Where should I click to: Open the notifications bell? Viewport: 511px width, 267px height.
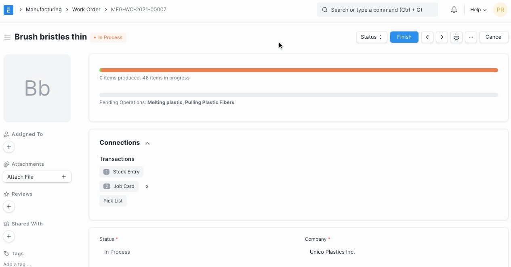(454, 10)
